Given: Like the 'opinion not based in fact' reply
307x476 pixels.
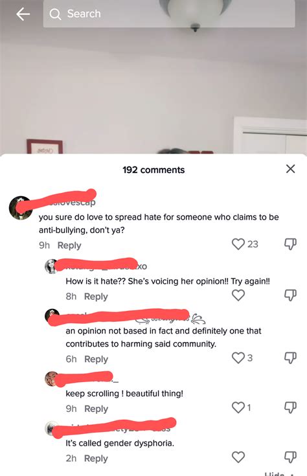Looking at the screenshot, I should click(x=238, y=358).
